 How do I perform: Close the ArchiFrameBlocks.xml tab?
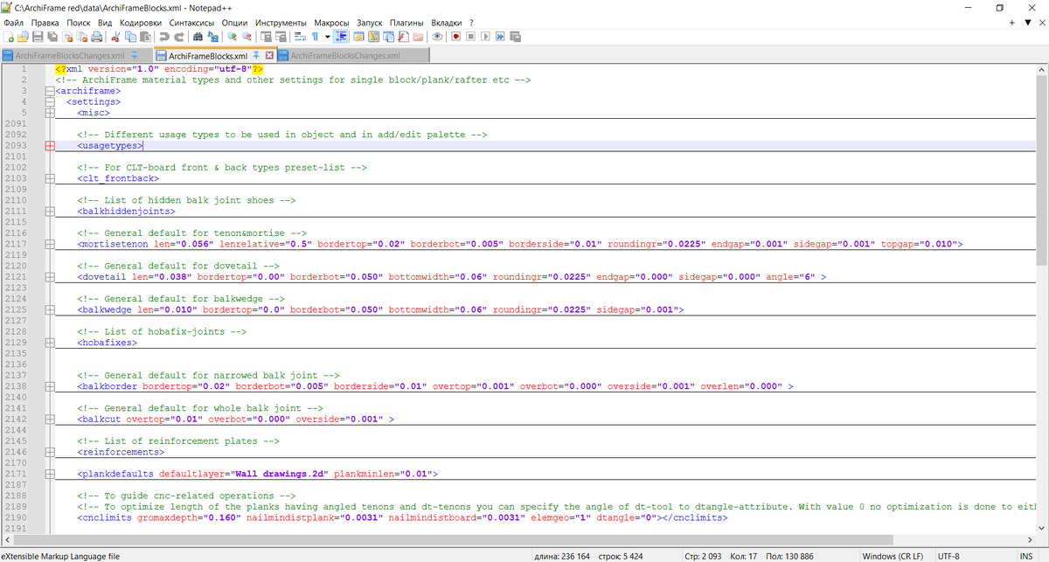[x=269, y=55]
